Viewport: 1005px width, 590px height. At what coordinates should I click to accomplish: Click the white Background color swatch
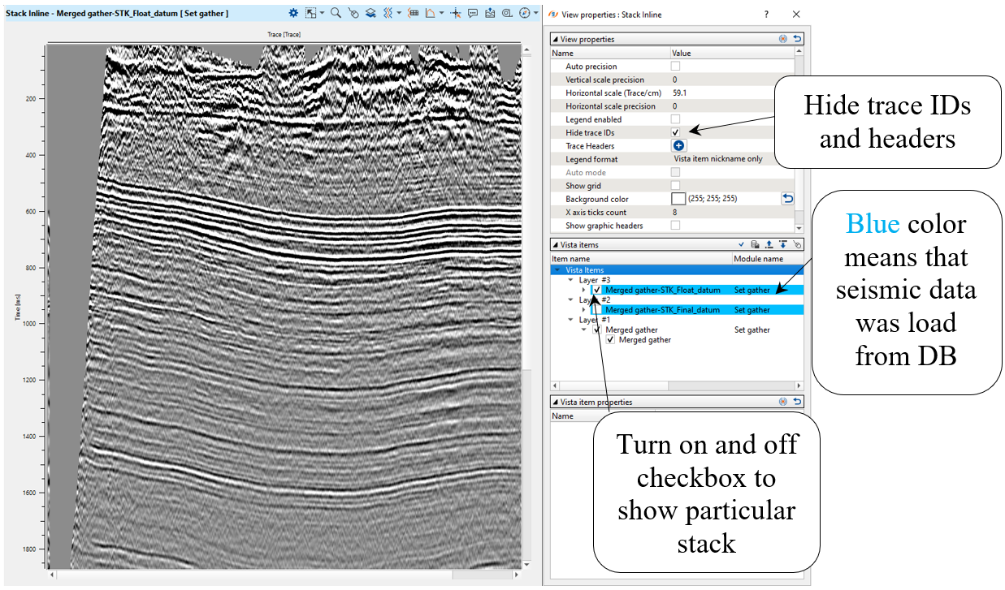point(678,199)
